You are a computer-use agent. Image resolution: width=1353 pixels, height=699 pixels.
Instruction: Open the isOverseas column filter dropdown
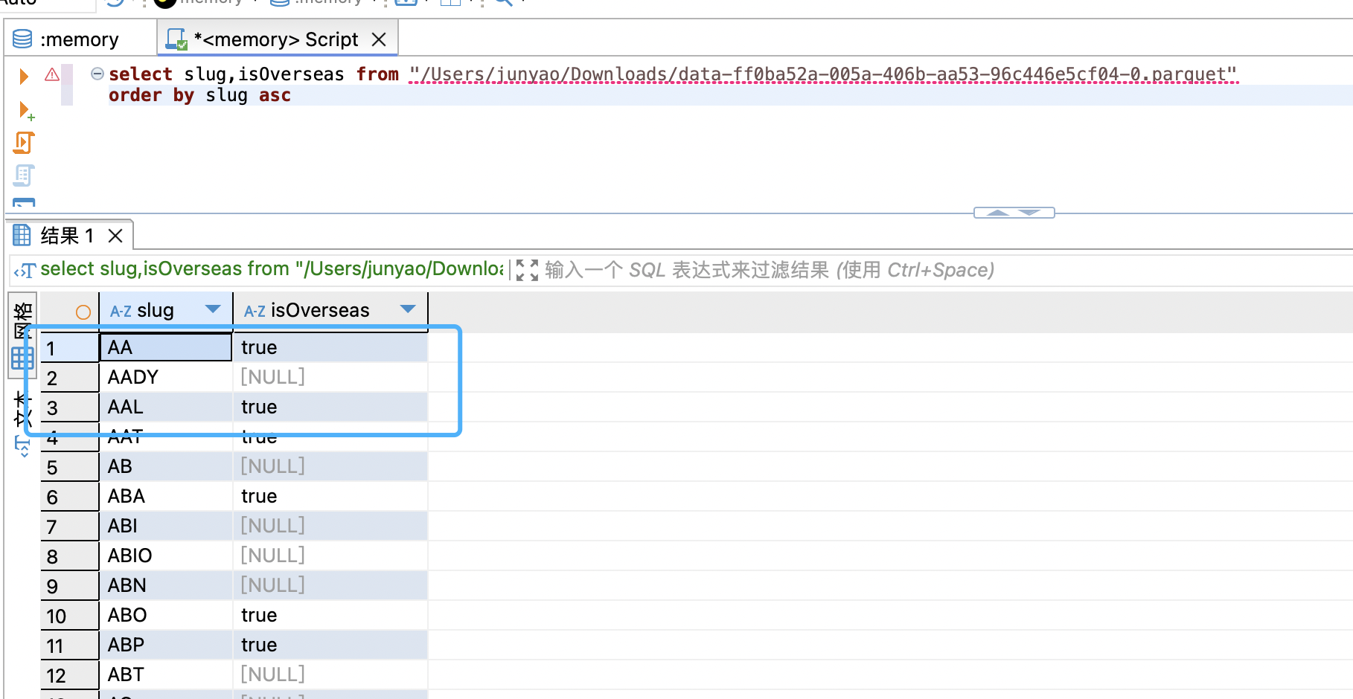click(408, 309)
